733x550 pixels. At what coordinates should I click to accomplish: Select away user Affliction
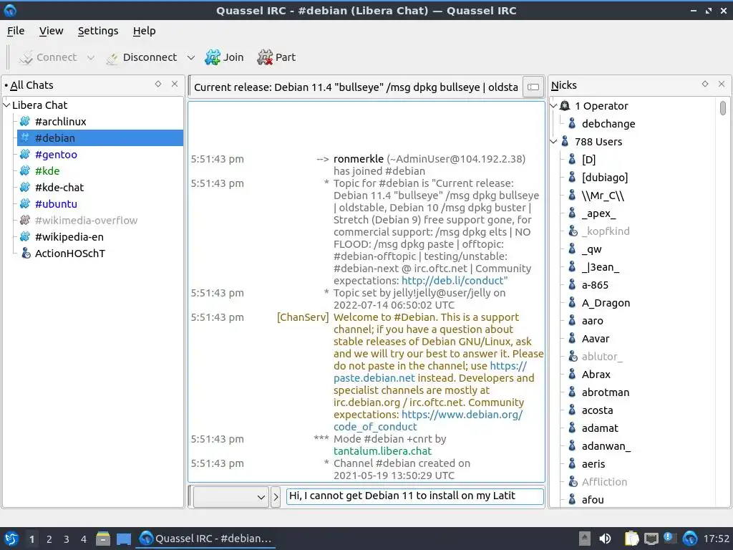604,482
